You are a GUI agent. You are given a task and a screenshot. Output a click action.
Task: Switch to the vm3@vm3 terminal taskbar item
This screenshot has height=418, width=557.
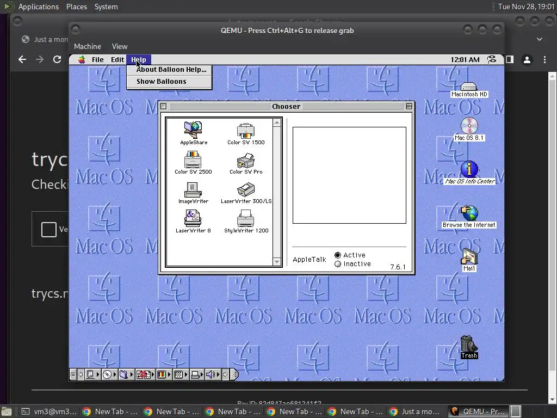[x=48, y=411]
